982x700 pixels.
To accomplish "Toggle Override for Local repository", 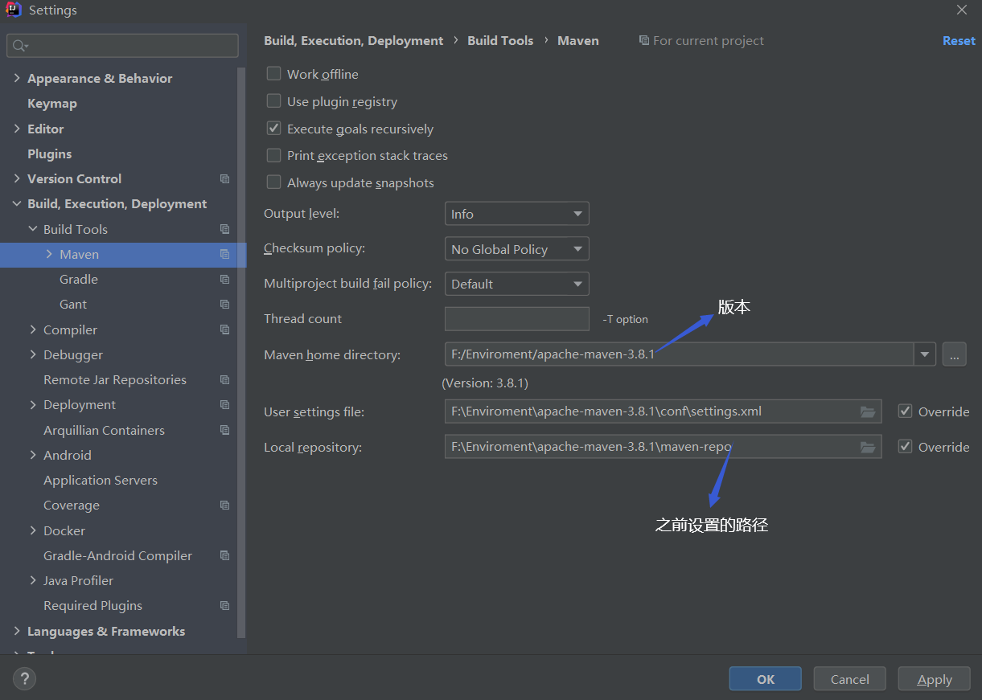I will coord(906,447).
